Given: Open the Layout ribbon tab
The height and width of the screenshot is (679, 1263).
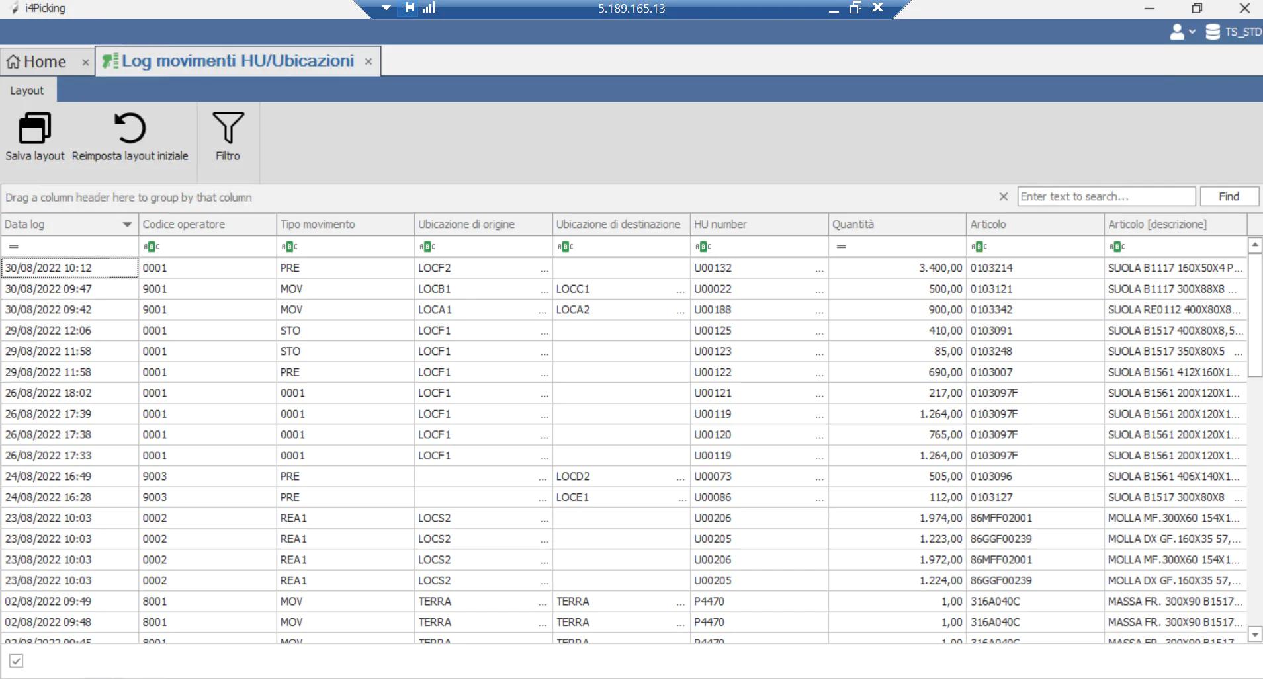Looking at the screenshot, I should 27,91.
